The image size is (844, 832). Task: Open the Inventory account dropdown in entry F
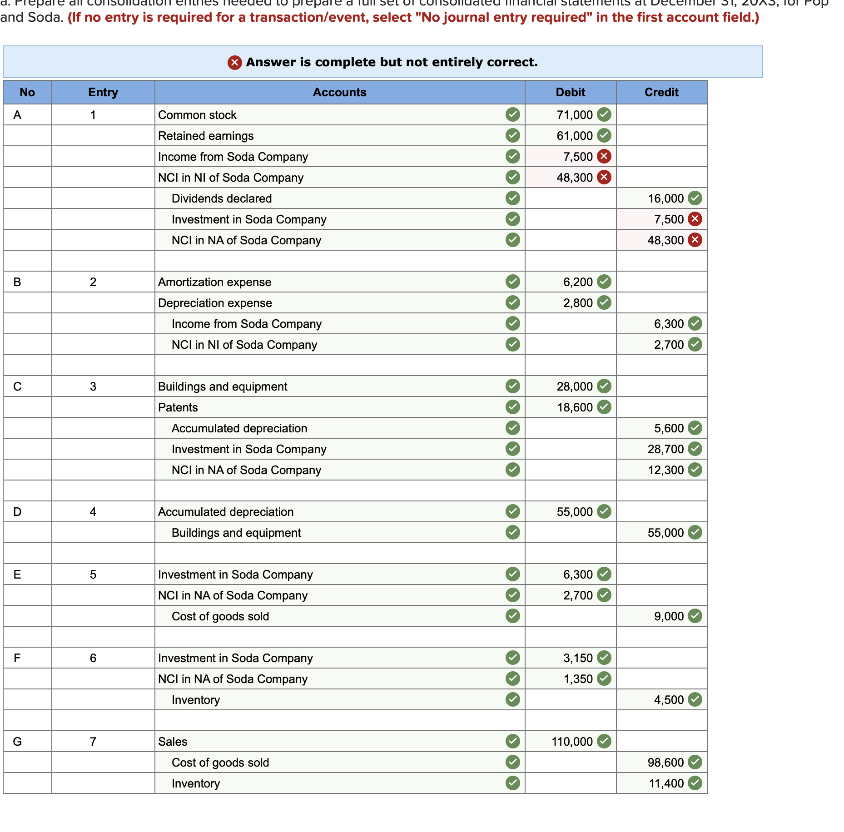318,699
